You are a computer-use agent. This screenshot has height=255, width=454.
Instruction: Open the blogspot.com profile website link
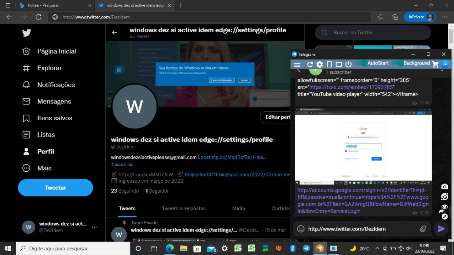237,174
